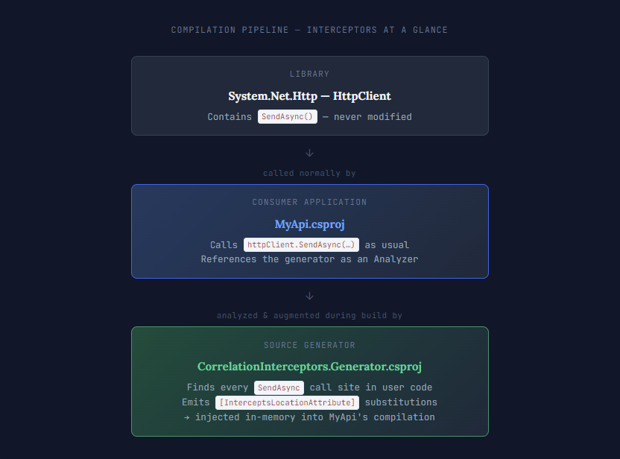This screenshot has width=620, height=459.
Task: Click the httpClient.SendAsync(…) code chip
Action: coord(302,245)
